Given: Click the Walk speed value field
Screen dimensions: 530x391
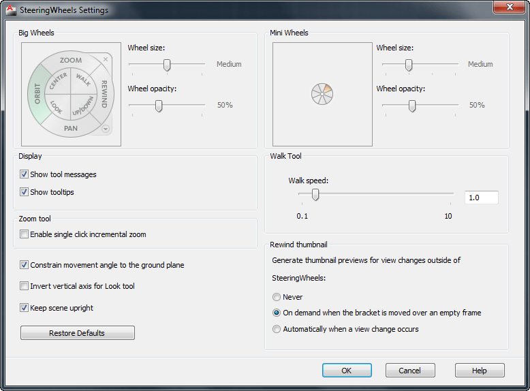Looking at the screenshot, I should pos(482,198).
